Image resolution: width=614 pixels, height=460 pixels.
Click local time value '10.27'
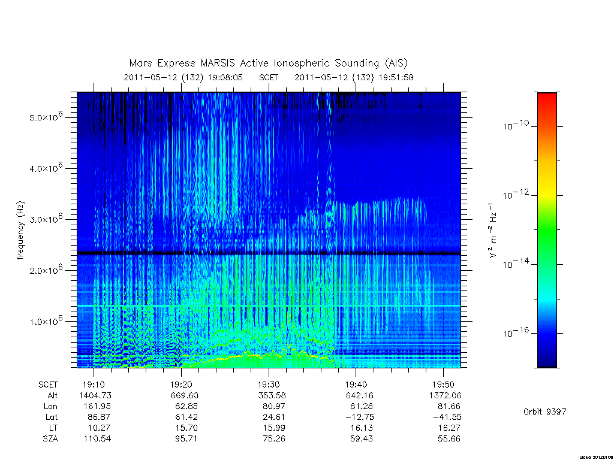pos(99,428)
